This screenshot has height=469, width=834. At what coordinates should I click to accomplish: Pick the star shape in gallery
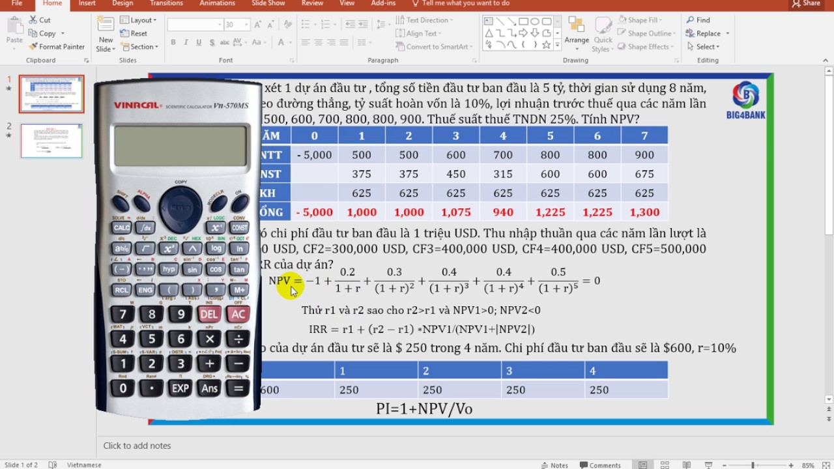[x=546, y=45]
